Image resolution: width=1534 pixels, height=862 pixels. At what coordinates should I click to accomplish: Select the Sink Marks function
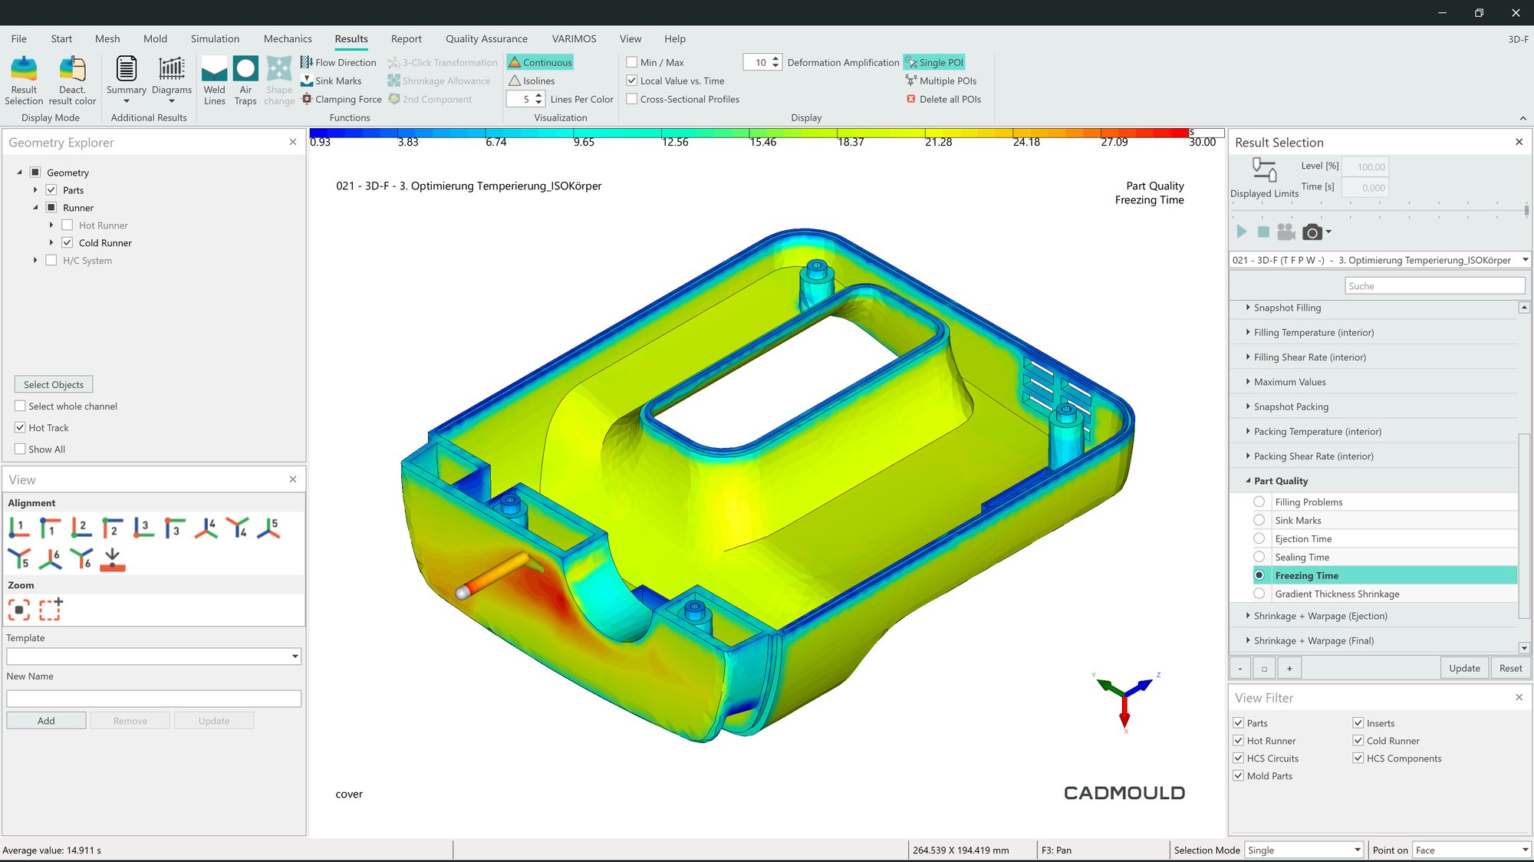pyautogui.click(x=331, y=81)
